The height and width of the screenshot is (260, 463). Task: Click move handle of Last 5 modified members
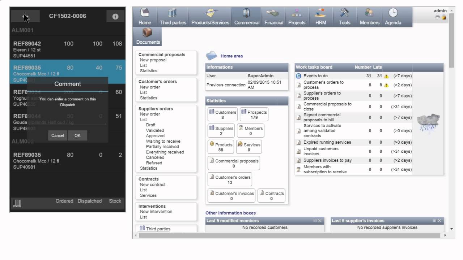click(x=315, y=221)
